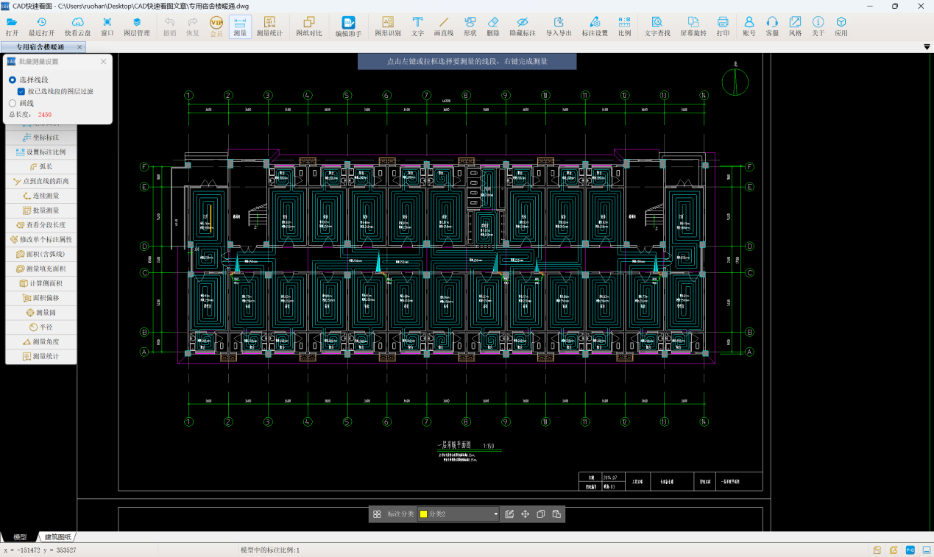
Task: Switch to the 模型 layout tab
Action: point(20,537)
